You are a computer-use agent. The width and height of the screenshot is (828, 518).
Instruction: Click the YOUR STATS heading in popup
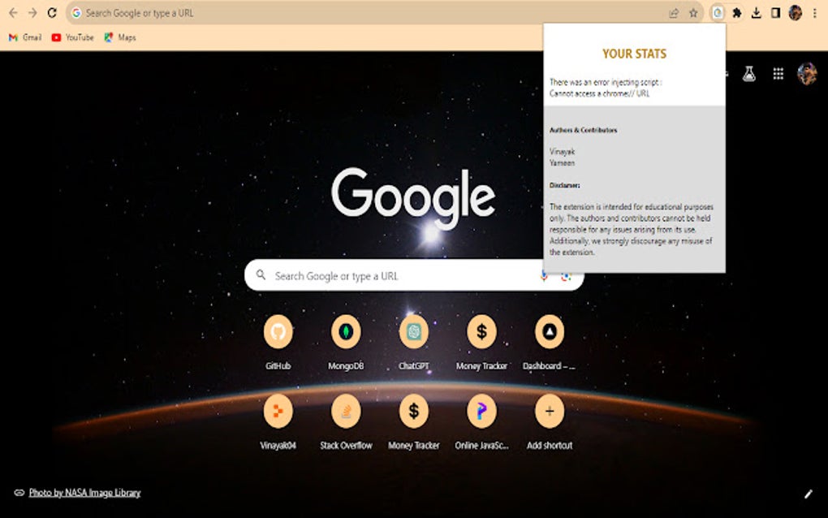pos(634,54)
